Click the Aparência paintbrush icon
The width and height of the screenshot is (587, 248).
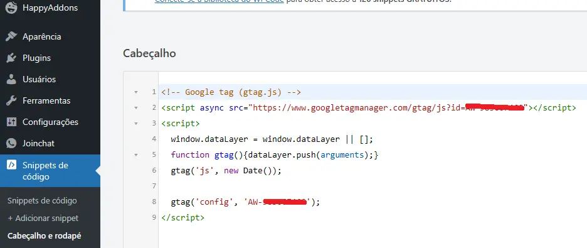(x=11, y=36)
